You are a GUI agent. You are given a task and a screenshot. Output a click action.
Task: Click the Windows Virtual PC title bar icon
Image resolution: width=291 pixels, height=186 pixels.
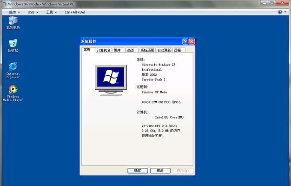point(4,4)
